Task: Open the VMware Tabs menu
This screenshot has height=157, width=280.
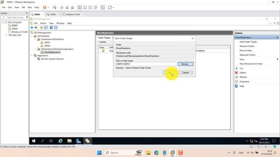Action: (30, 7)
